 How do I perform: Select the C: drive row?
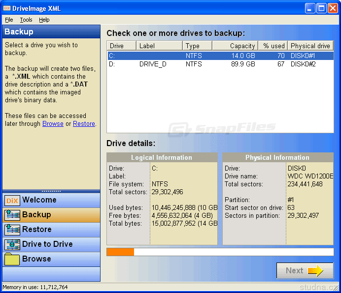221,56
